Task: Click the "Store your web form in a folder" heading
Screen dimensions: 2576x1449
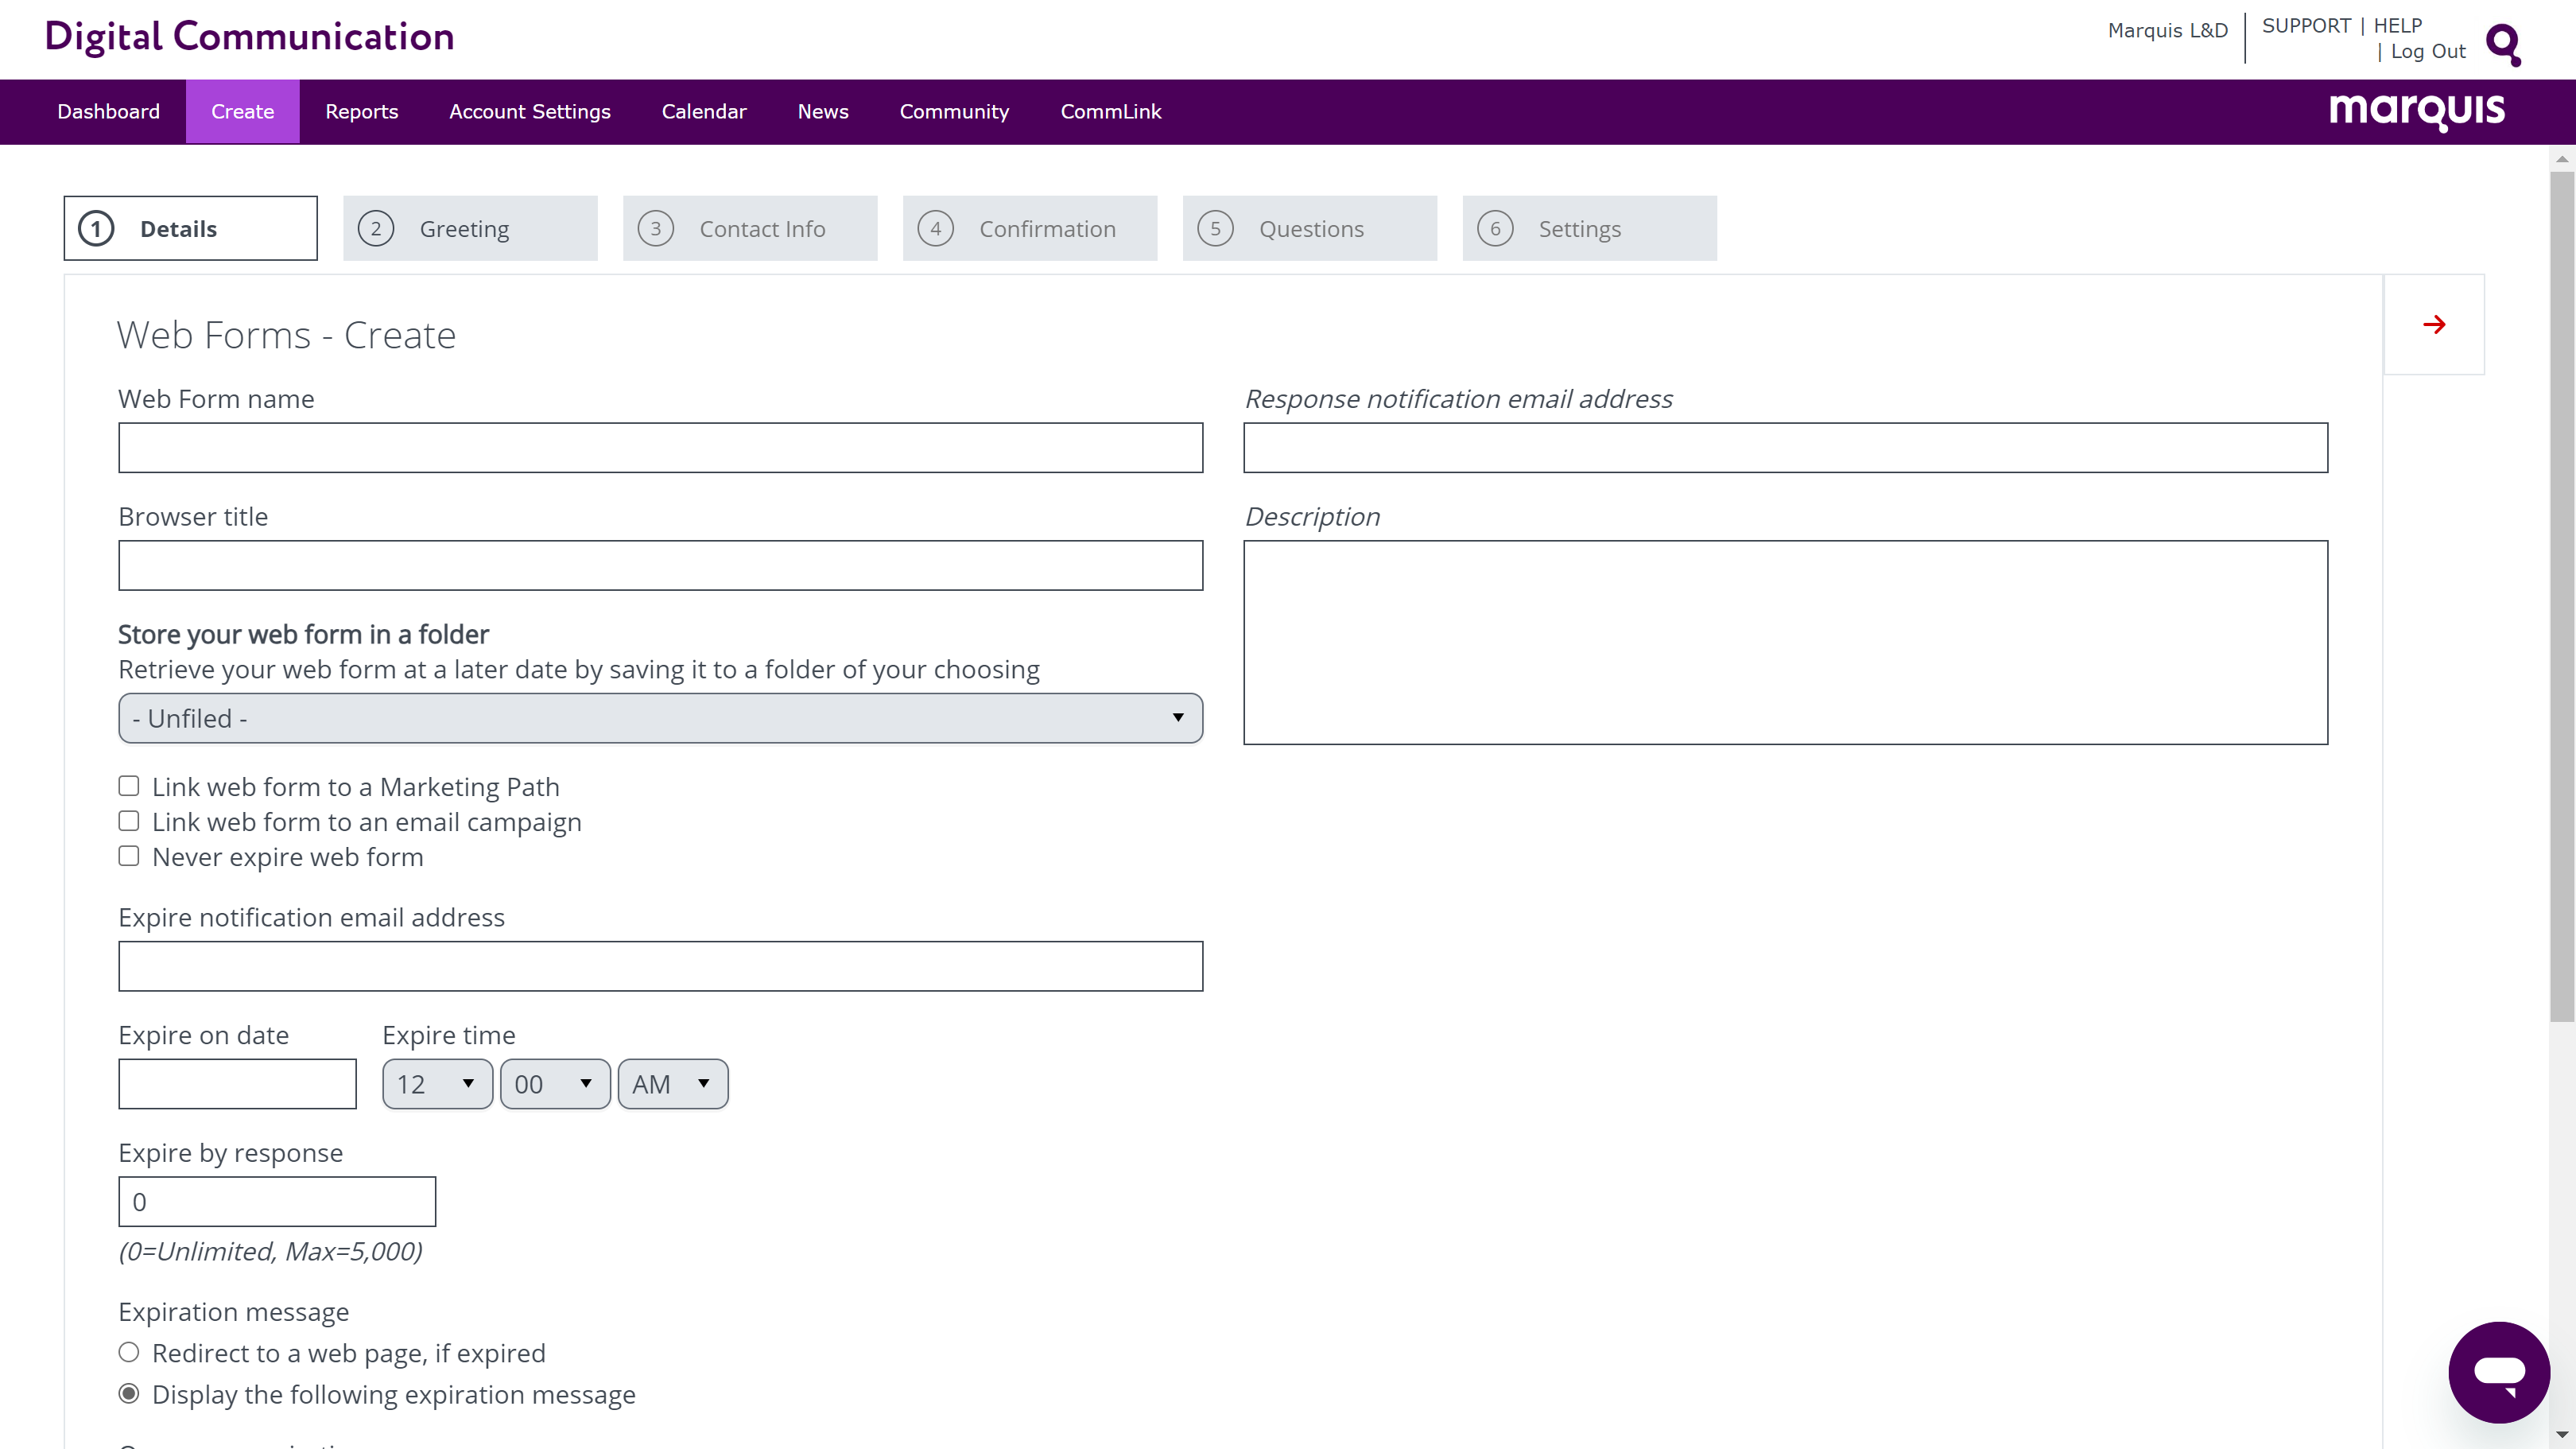Action: tap(303, 634)
